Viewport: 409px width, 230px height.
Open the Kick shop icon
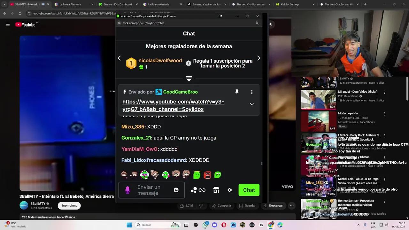(x=216, y=190)
